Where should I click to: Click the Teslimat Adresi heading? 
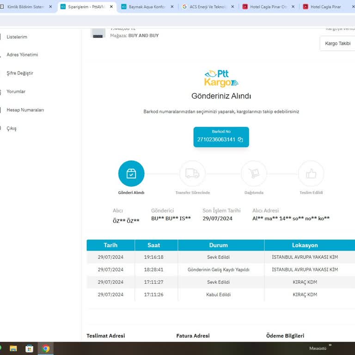point(106,336)
